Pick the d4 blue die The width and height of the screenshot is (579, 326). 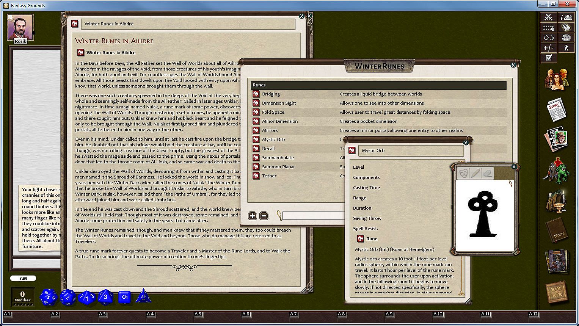tap(143, 296)
